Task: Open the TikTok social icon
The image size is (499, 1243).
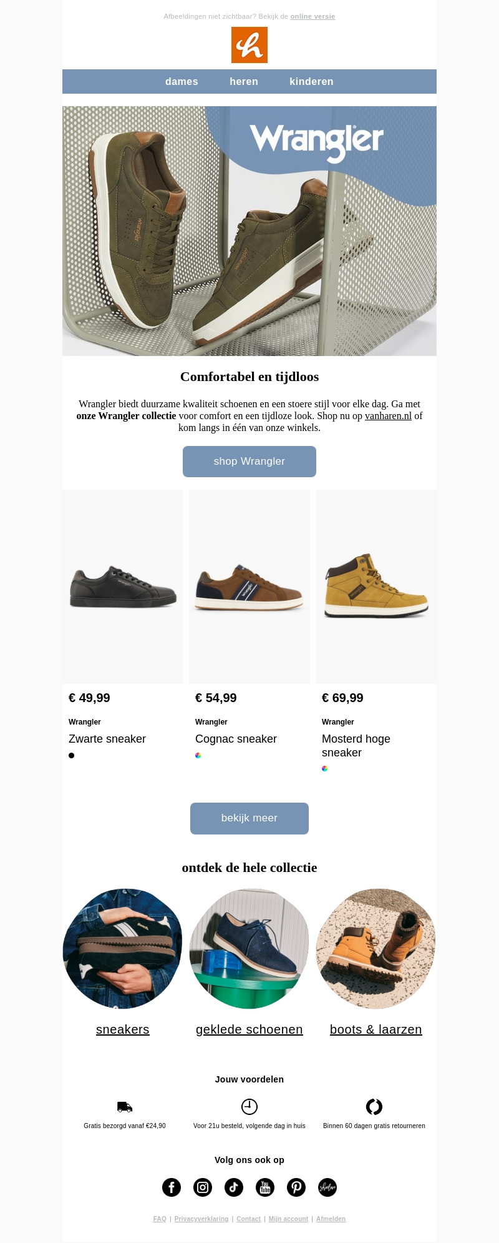Action: coord(234,1187)
